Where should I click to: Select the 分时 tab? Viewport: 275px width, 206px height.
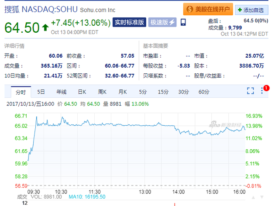[21, 92]
